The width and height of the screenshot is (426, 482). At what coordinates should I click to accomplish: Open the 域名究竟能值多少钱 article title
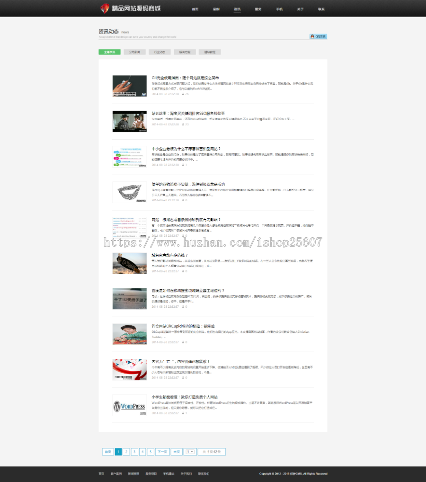(x=169, y=255)
